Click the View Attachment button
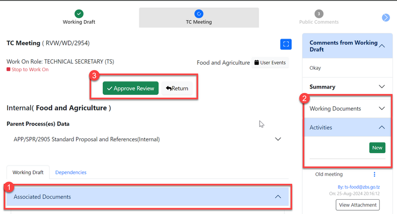The width and height of the screenshot is (397, 214). coord(357,205)
